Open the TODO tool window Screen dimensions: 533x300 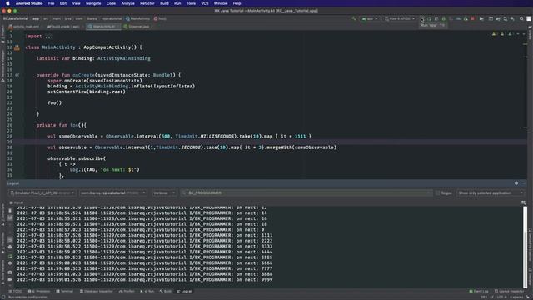coord(15,291)
